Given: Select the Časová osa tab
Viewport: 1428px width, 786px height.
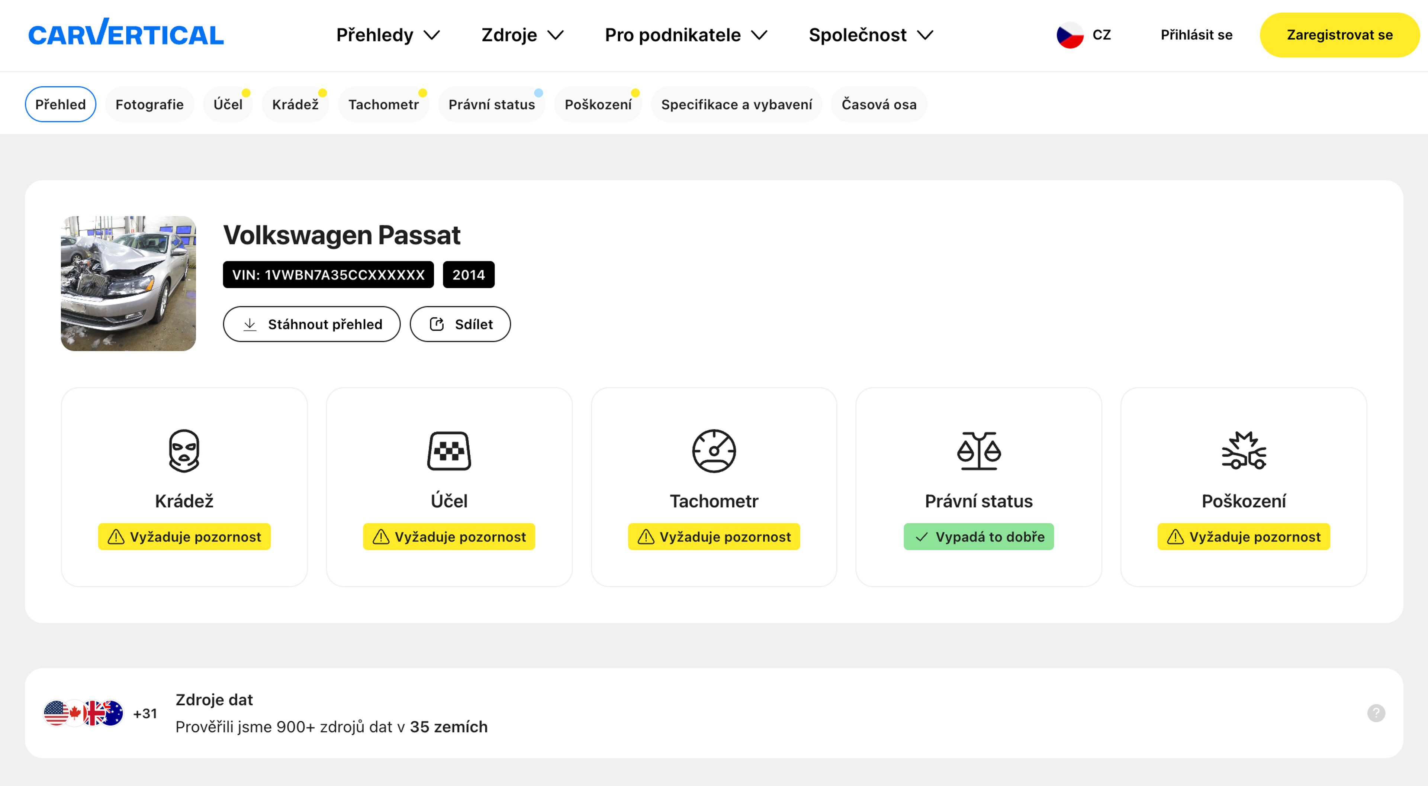Looking at the screenshot, I should pos(878,104).
